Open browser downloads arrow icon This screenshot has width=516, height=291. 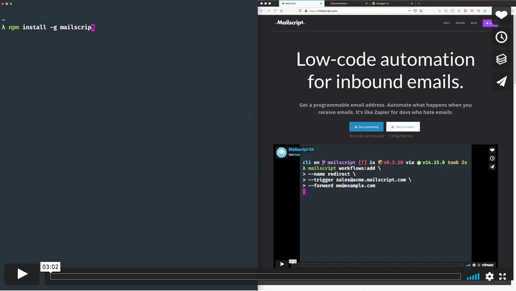click(x=439, y=11)
